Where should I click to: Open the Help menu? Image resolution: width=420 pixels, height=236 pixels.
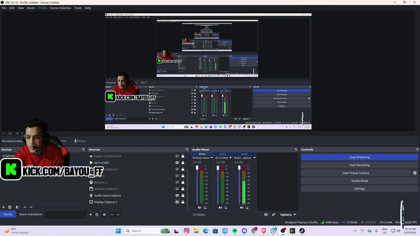(x=88, y=8)
